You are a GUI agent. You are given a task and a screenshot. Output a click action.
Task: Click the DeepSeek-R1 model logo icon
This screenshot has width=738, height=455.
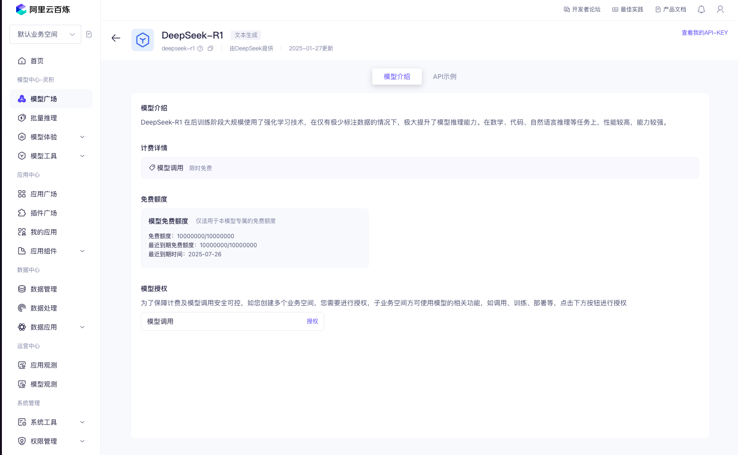(143, 40)
